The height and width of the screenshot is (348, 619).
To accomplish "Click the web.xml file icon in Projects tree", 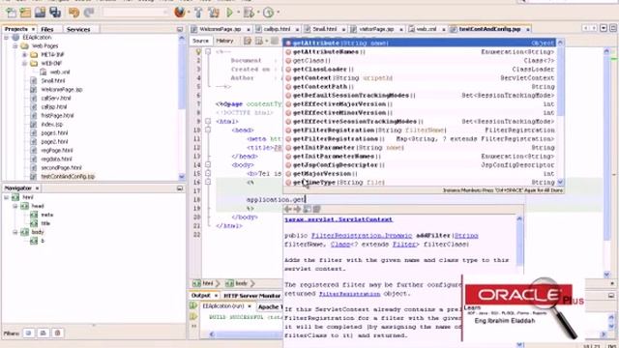I will [x=44, y=72].
